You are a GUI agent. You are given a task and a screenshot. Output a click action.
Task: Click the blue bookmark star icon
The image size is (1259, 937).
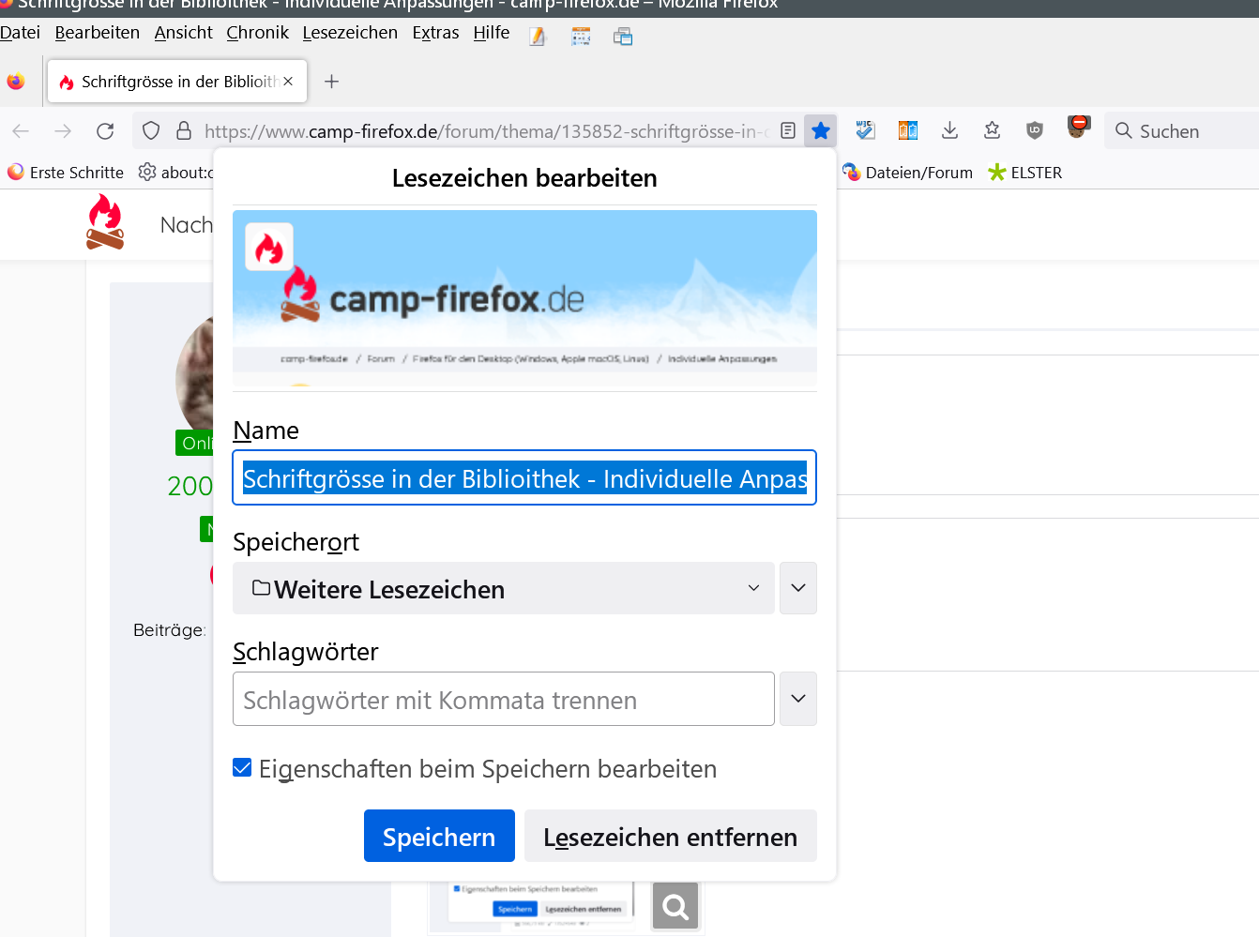[821, 131]
